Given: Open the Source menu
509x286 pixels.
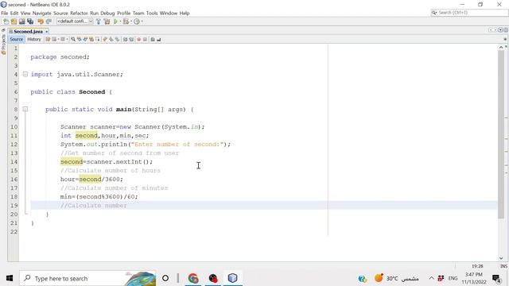Looking at the screenshot, I should [60, 13].
